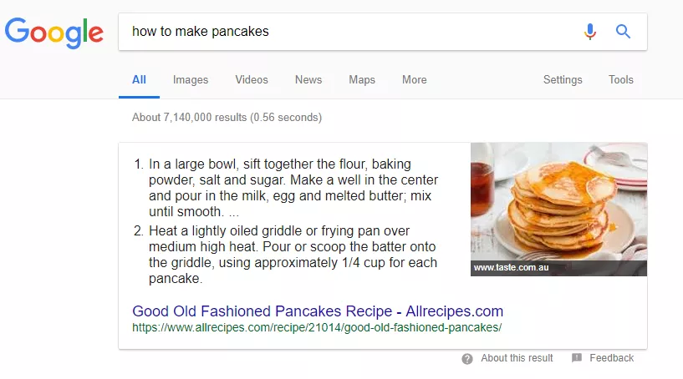
Task: Click the Feedback link
Action: tap(612, 358)
